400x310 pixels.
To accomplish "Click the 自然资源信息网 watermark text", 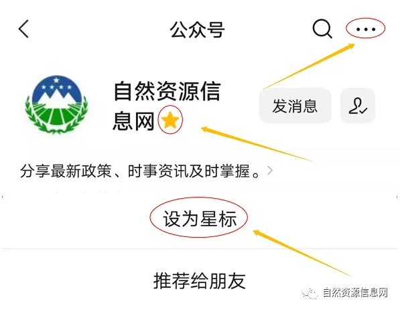I will click(x=355, y=293).
